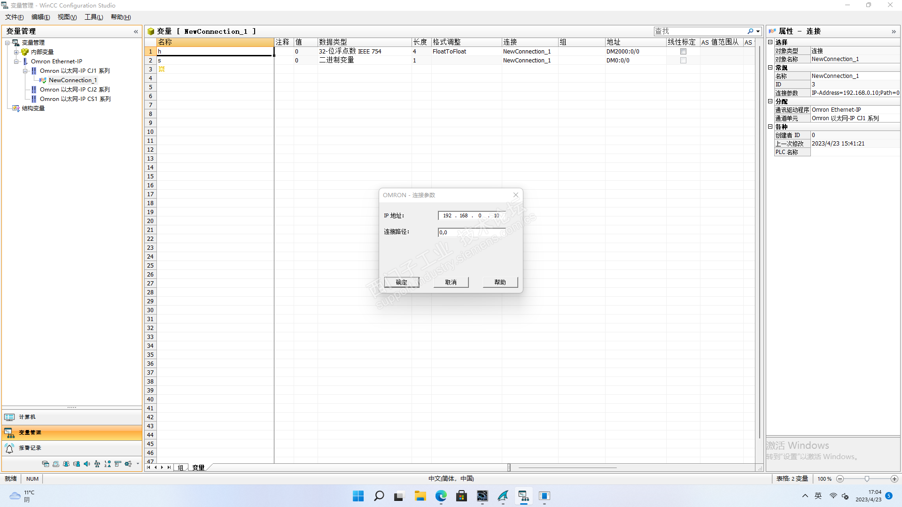Click 取消 button in OMRON dialog
902x507 pixels.
click(451, 282)
